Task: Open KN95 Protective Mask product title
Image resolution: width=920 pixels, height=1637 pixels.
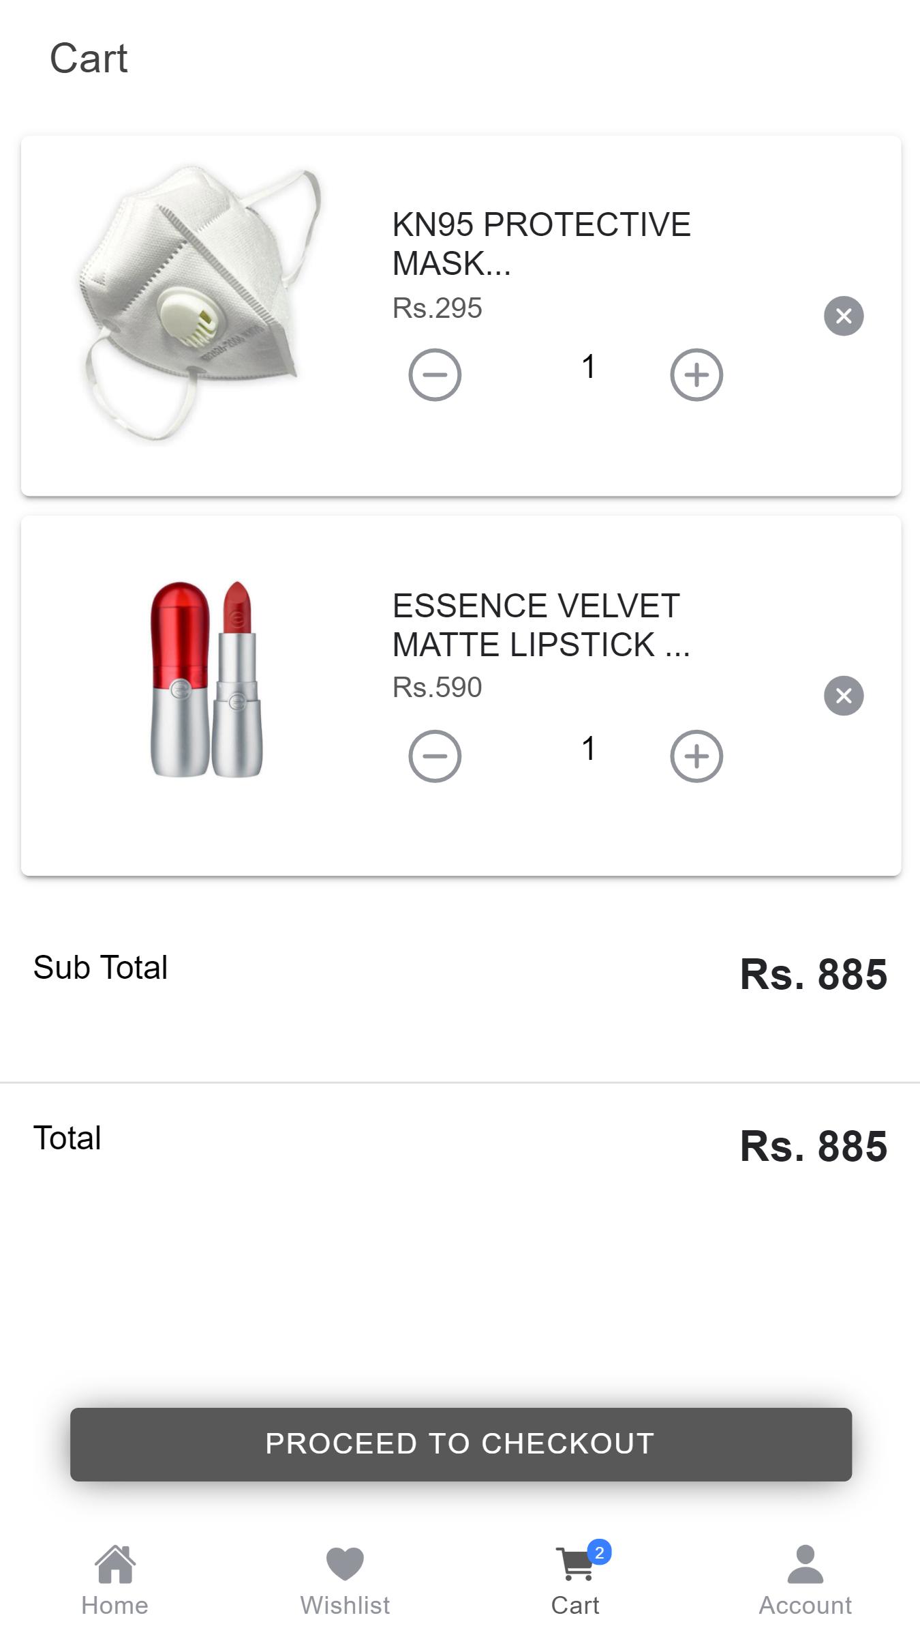Action: click(x=541, y=244)
